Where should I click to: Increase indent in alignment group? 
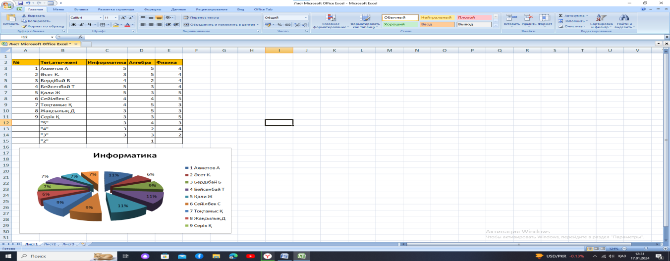point(175,24)
